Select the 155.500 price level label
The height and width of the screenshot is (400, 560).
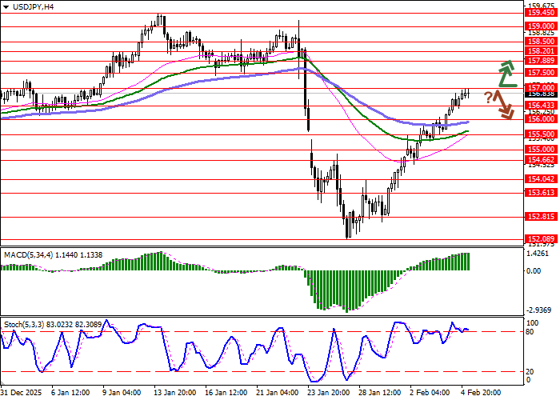tap(541, 134)
